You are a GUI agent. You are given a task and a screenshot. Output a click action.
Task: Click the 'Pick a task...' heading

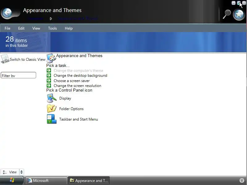[58, 65]
